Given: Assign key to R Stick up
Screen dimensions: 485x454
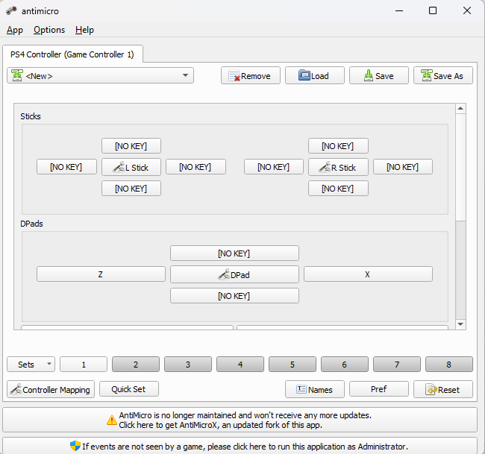Looking at the screenshot, I should click(x=338, y=146).
